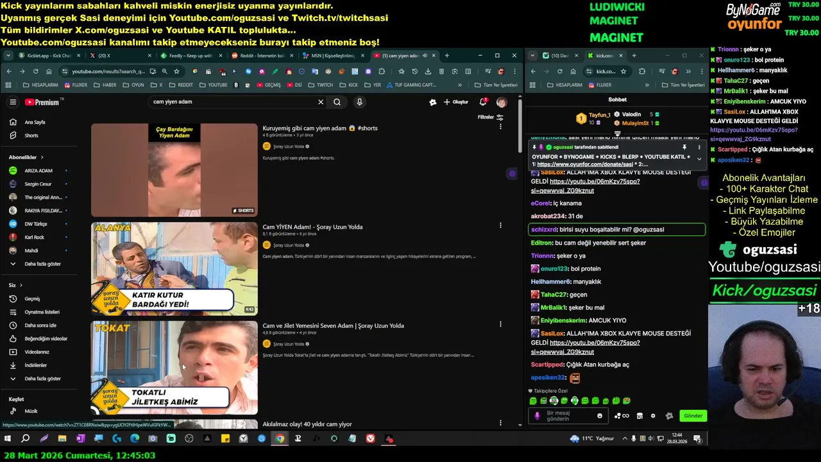The width and height of the screenshot is (821, 462).
Task: Open the TWITCH bookmark folder
Action: pos(320,85)
